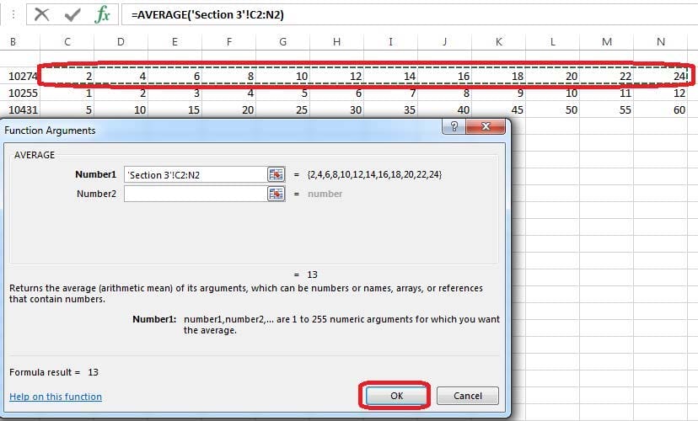
Task: Click inside the Number1 input field
Action: point(194,174)
